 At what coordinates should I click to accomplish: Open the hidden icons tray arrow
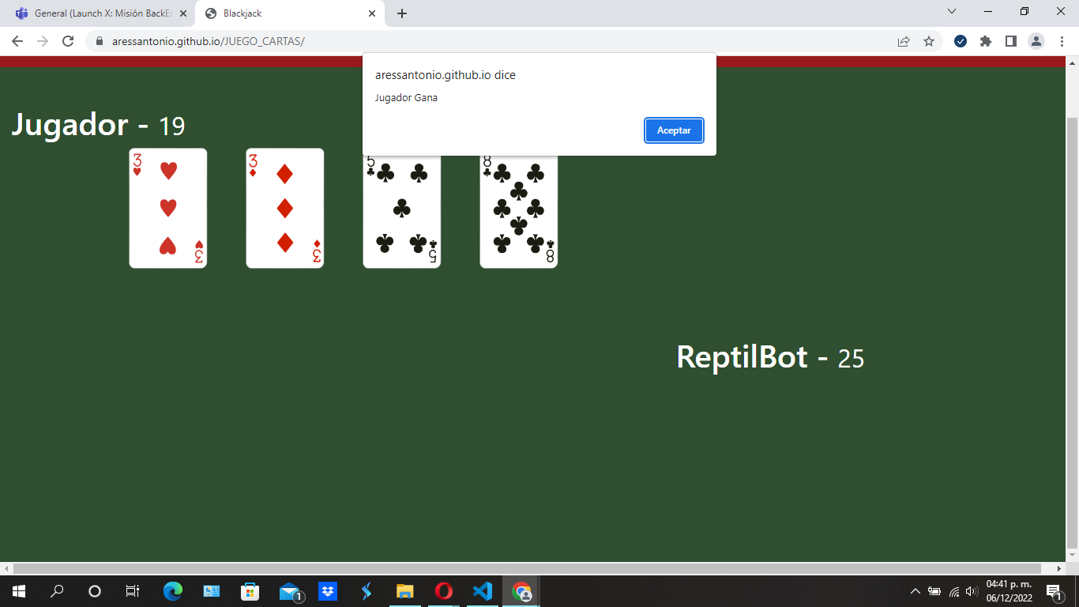(x=914, y=590)
